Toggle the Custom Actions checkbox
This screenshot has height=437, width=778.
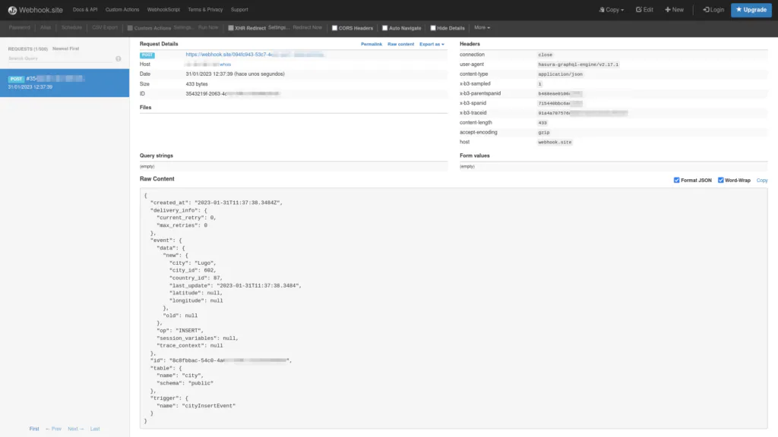point(130,28)
